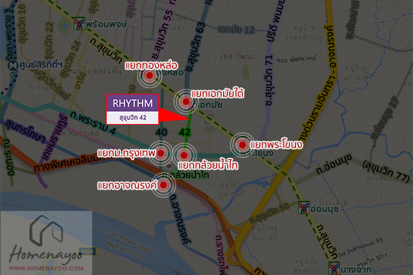Viewport: 413px width, 275px height.
Task: Open the www.homenayoo.com link
Action: pyautogui.click(x=46, y=268)
